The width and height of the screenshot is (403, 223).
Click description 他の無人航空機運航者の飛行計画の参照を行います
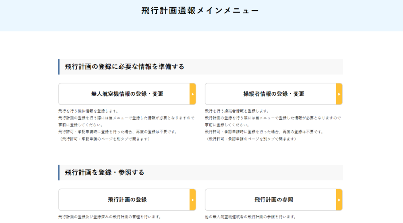click(250, 217)
